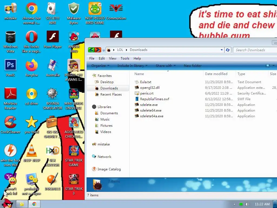Open the Tools menu
The height and width of the screenshot is (208, 277).
coord(125,58)
